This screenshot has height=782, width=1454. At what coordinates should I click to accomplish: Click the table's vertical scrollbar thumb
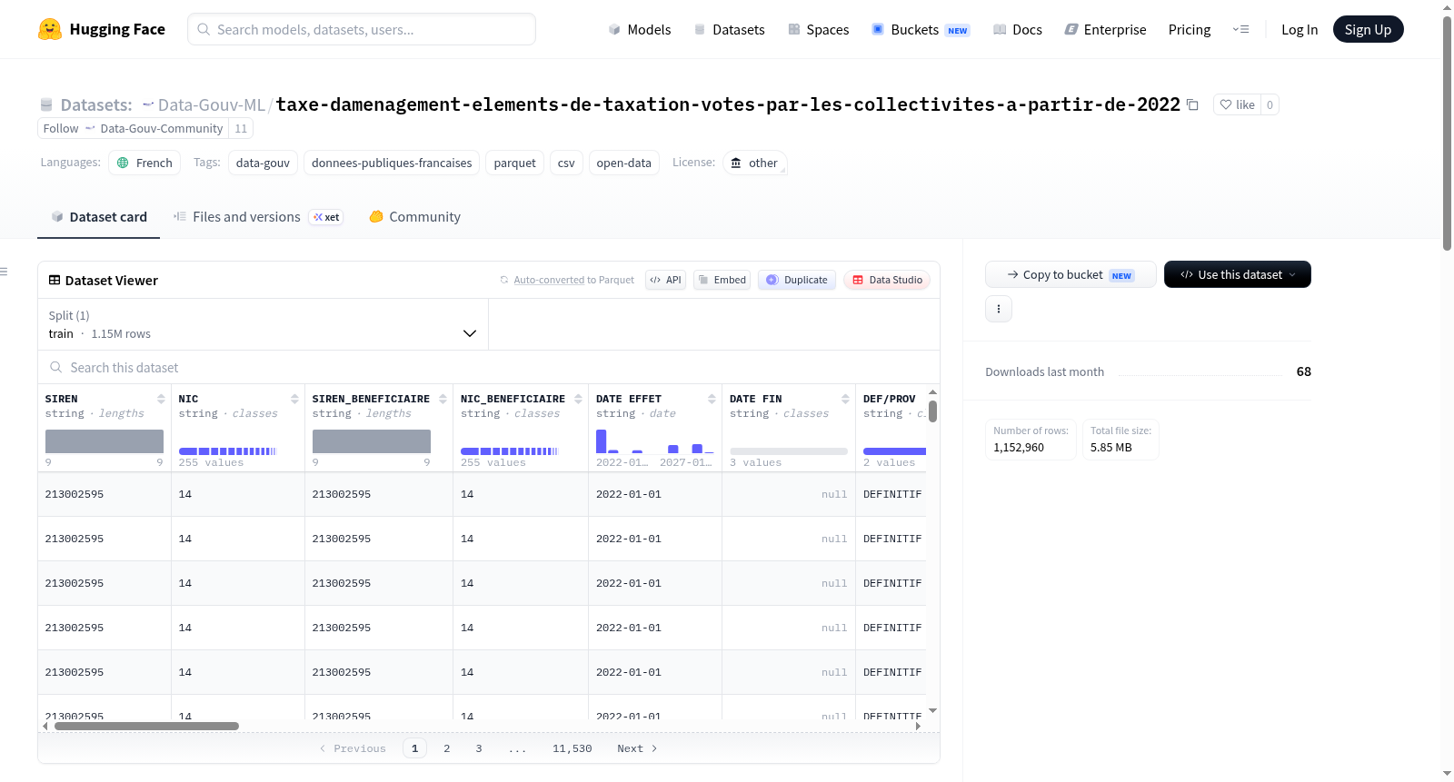click(932, 411)
